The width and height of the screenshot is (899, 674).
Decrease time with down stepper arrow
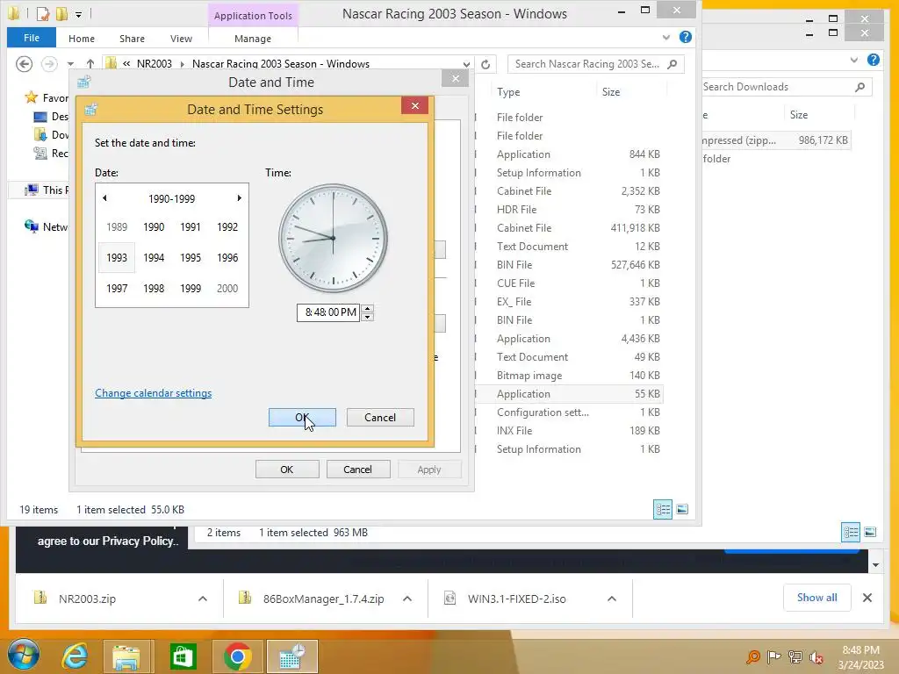pyautogui.click(x=368, y=317)
